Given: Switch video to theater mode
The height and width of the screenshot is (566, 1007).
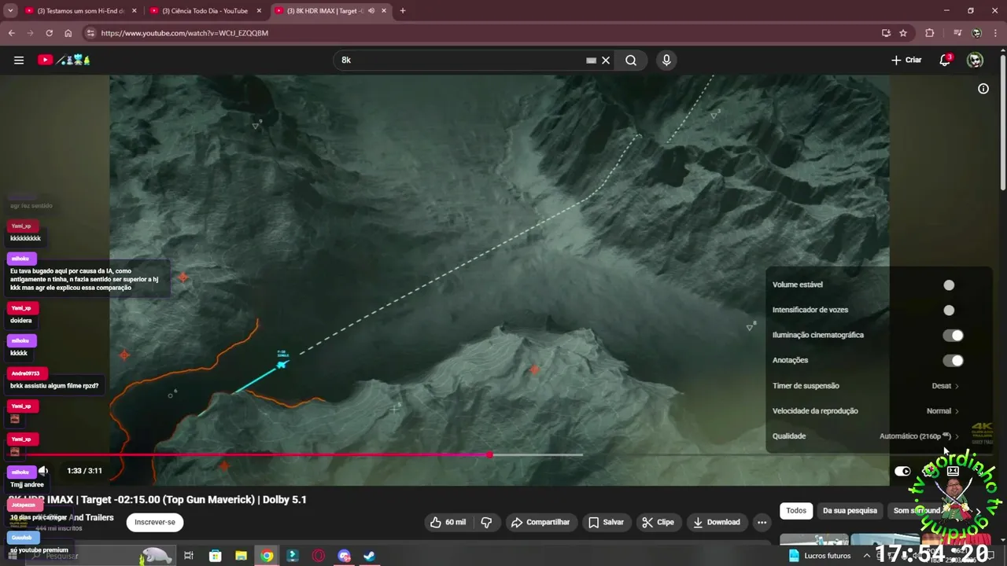Looking at the screenshot, I should (953, 471).
